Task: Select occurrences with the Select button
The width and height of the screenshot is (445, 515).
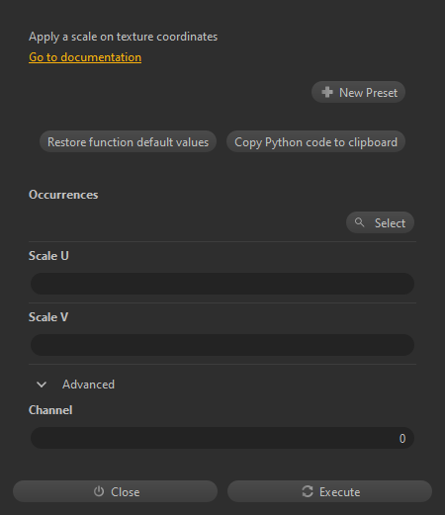Action: (380, 222)
